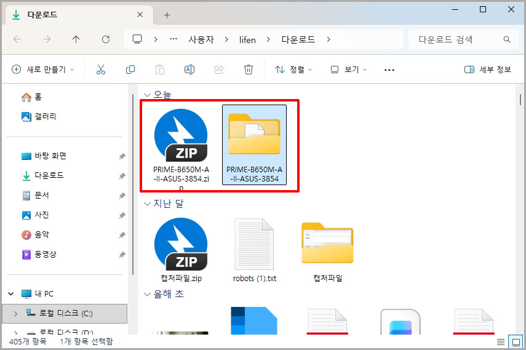
Task: Click the Rename icon in toolbar
Action: 189,70
